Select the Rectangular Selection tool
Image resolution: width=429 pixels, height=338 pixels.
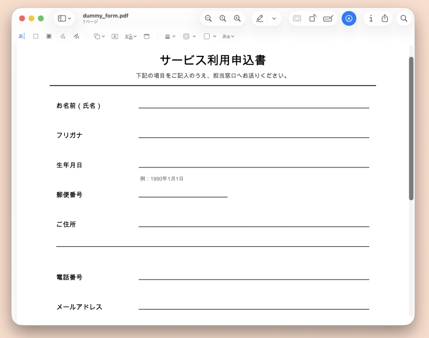pyautogui.click(x=35, y=36)
